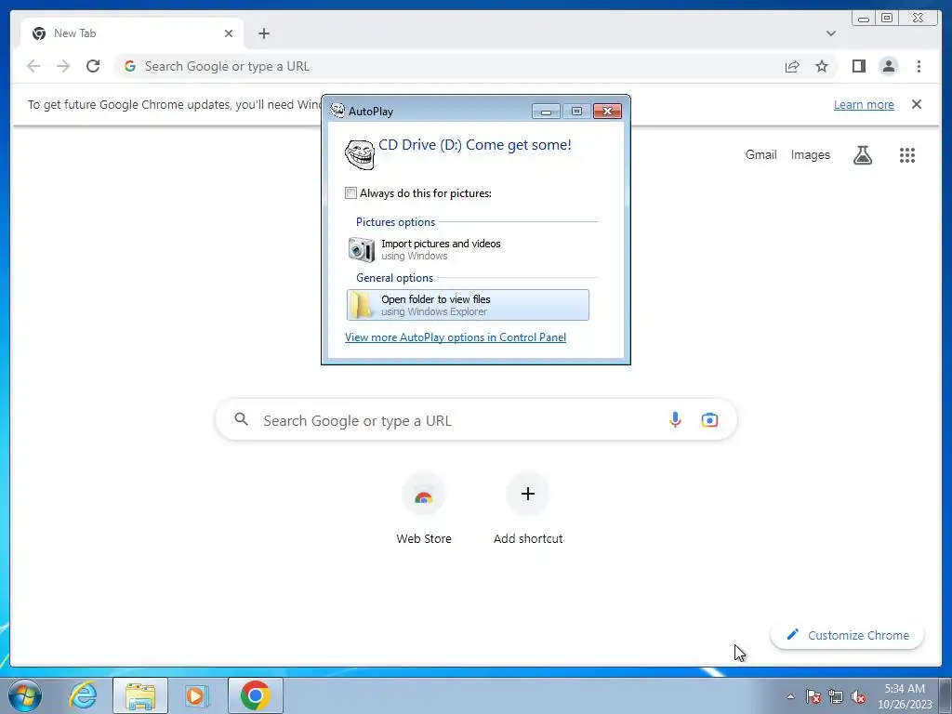The image size is (952, 714).
Task: Open Search Labs flask icon
Action: tap(862, 155)
